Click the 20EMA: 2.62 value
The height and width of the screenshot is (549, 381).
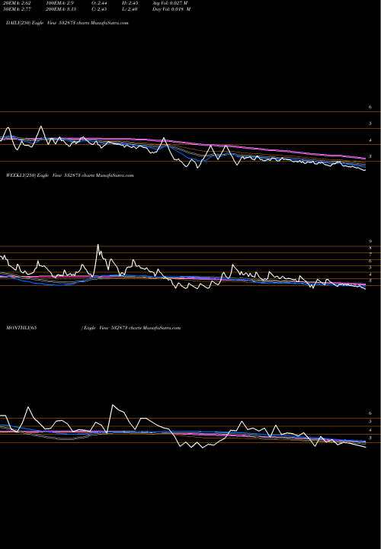18,3
